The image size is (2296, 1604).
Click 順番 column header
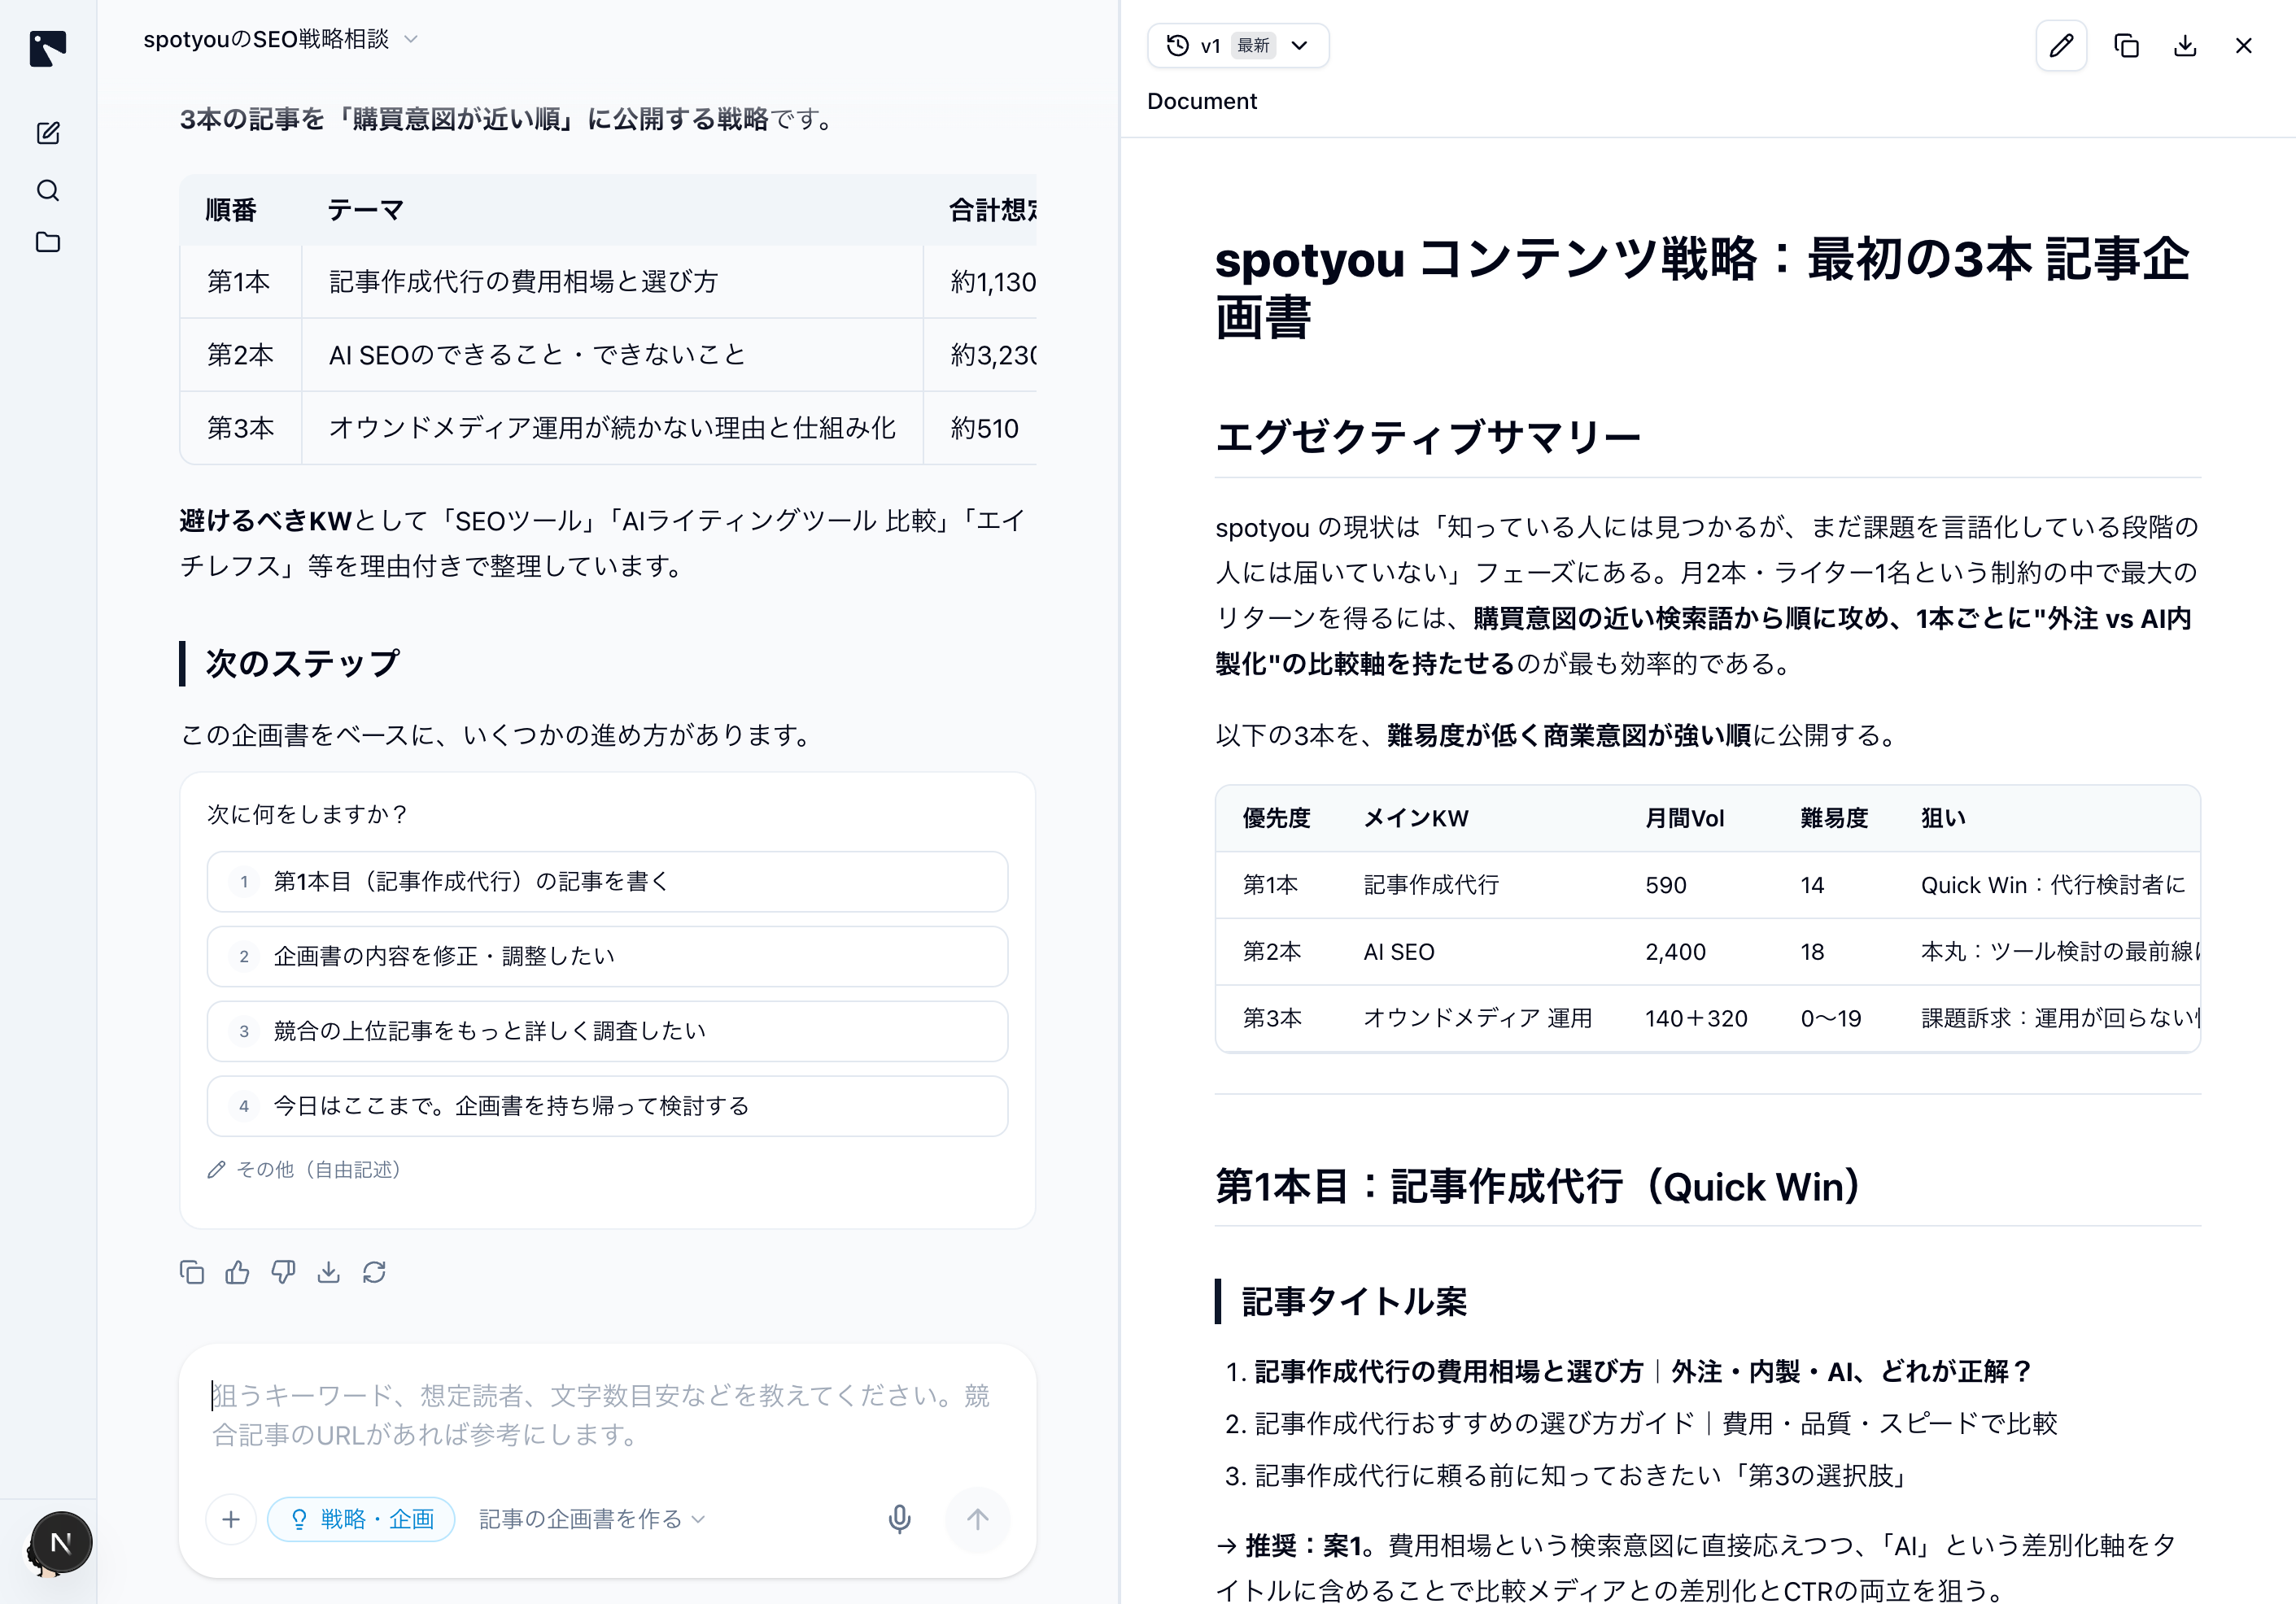click(231, 210)
